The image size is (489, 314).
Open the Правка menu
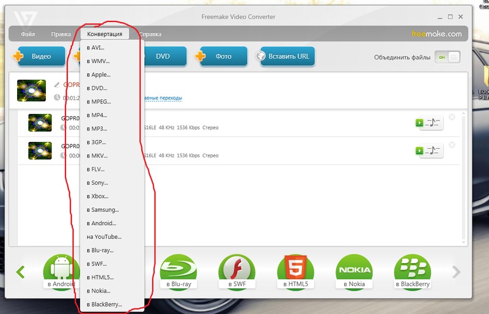coord(61,34)
